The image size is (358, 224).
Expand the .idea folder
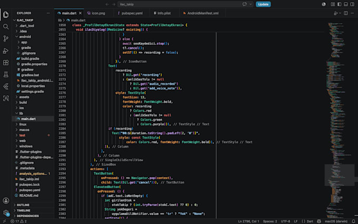point(33,31)
